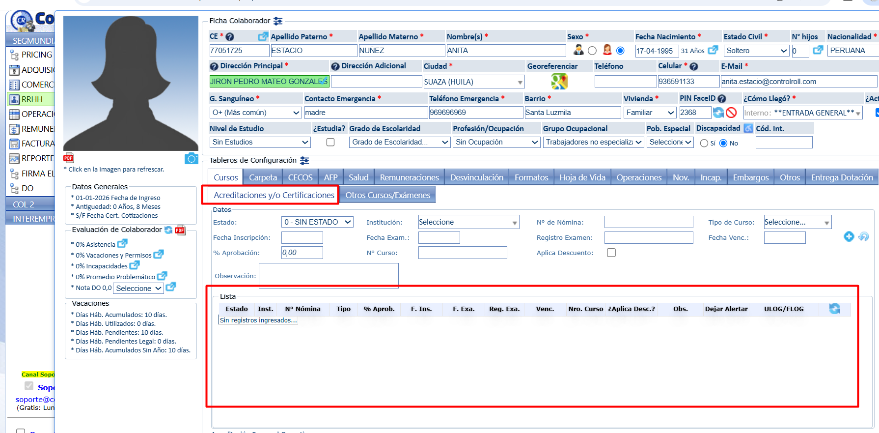Click the Ficha Colaborador settings sliders icon
879x433 pixels.
click(278, 21)
